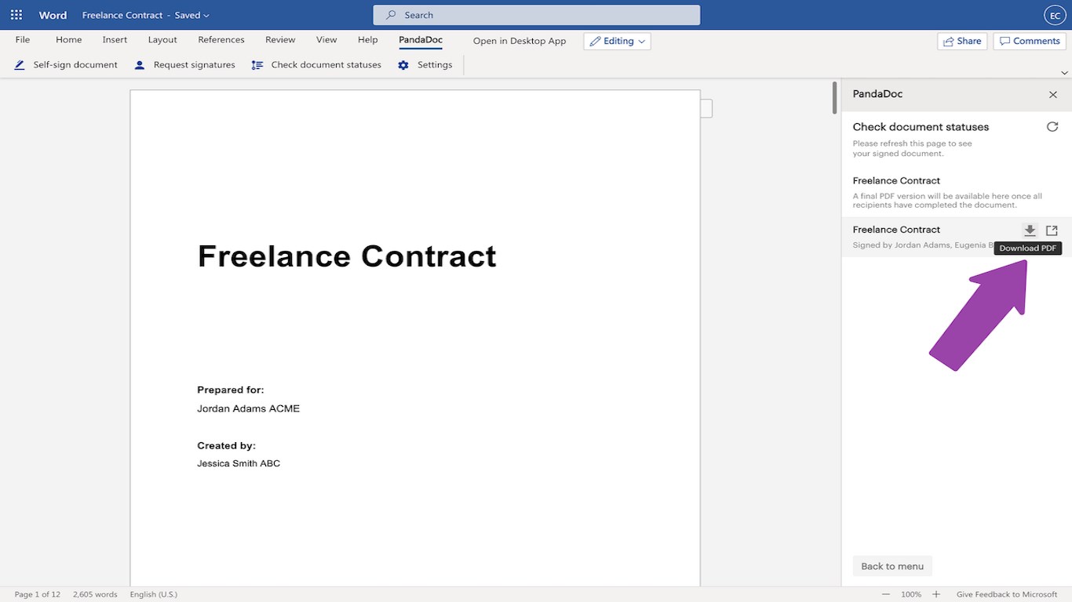Click the pending Freelance Contract entry

pos(956,192)
